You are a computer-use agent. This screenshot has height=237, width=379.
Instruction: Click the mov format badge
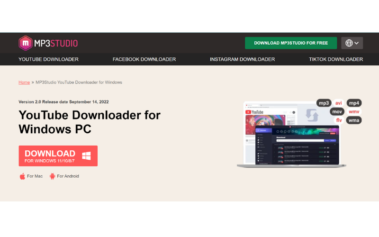[337, 112]
